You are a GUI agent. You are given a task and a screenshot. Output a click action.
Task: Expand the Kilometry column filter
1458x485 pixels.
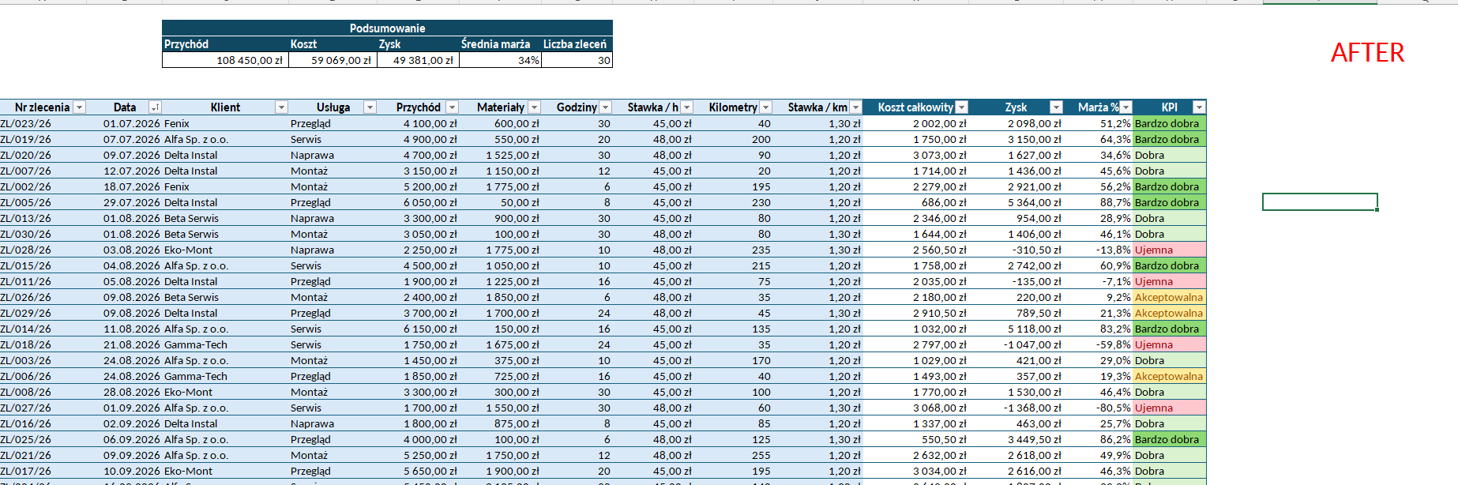pos(765,107)
